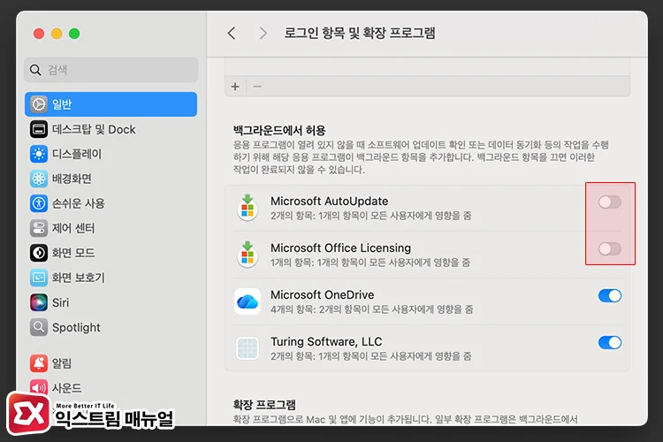Open 화면 보호기 settings
The image size is (663, 442).
[78, 278]
